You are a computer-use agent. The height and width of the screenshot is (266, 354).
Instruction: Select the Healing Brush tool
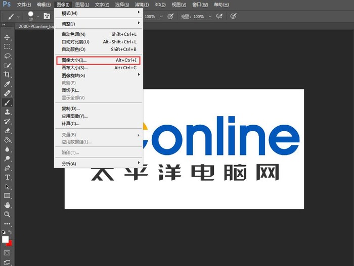(x=7, y=93)
